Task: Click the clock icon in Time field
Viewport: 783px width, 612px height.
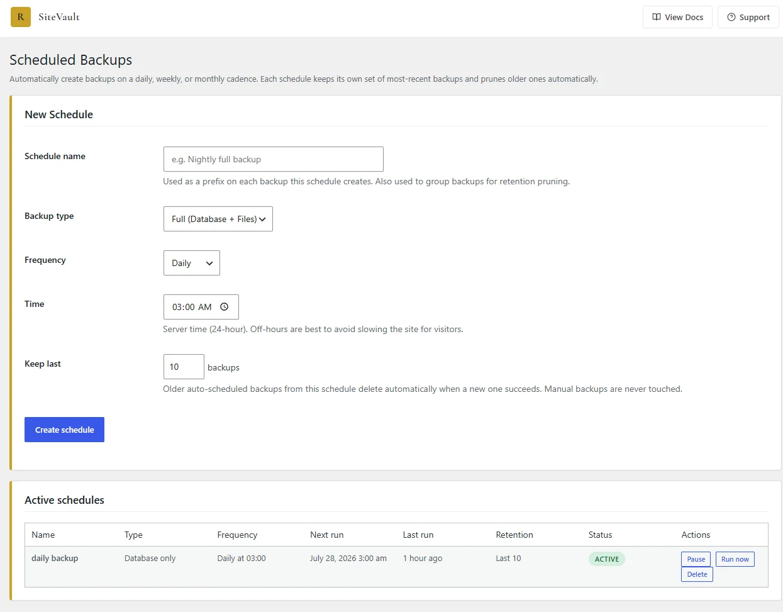Action: click(x=224, y=307)
